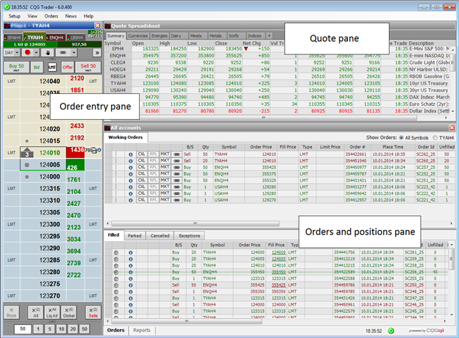Open the Orders menu

(x=51, y=16)
